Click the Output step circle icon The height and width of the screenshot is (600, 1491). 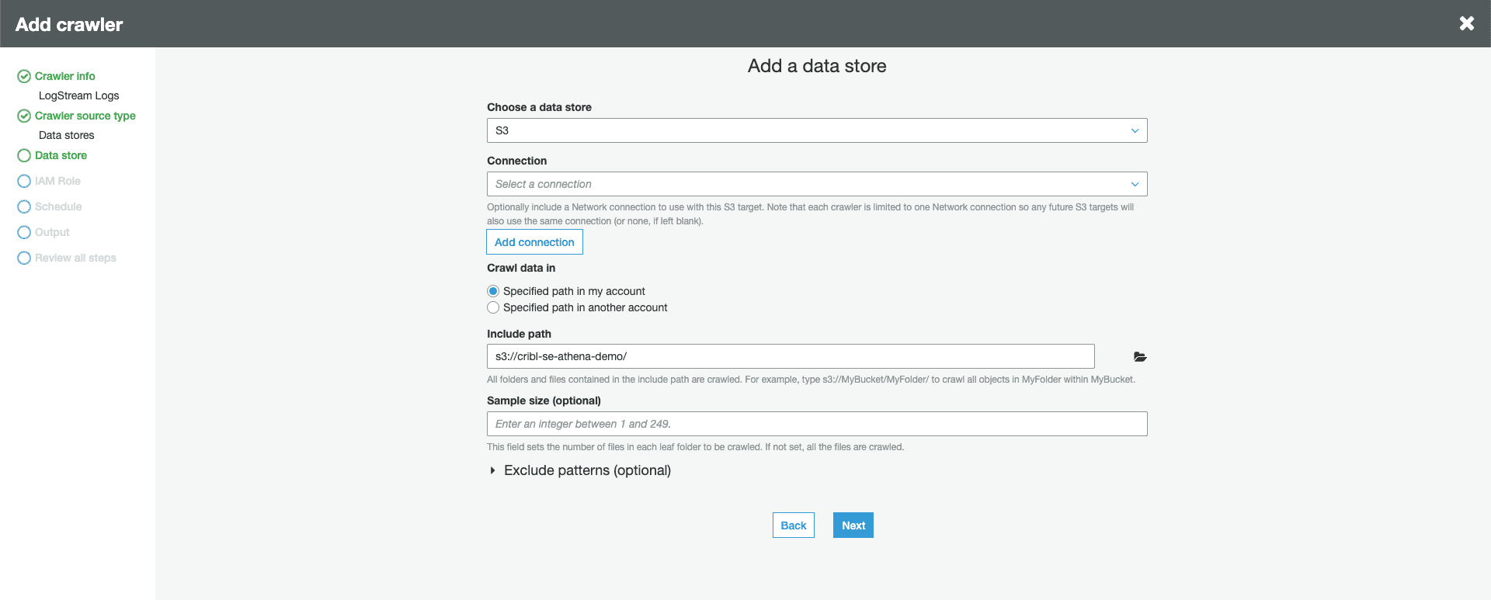click(24, 232)
